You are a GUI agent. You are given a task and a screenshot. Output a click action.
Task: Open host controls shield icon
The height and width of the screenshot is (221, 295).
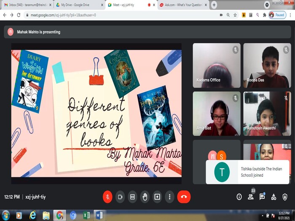pyautogui.click(x=285, y=197)
